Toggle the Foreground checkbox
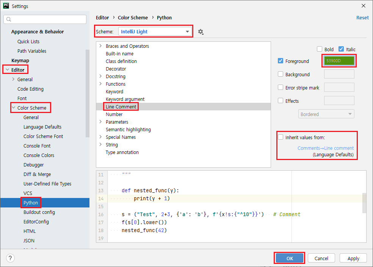The width and height of the screenshot is (373, 267). 281,61
